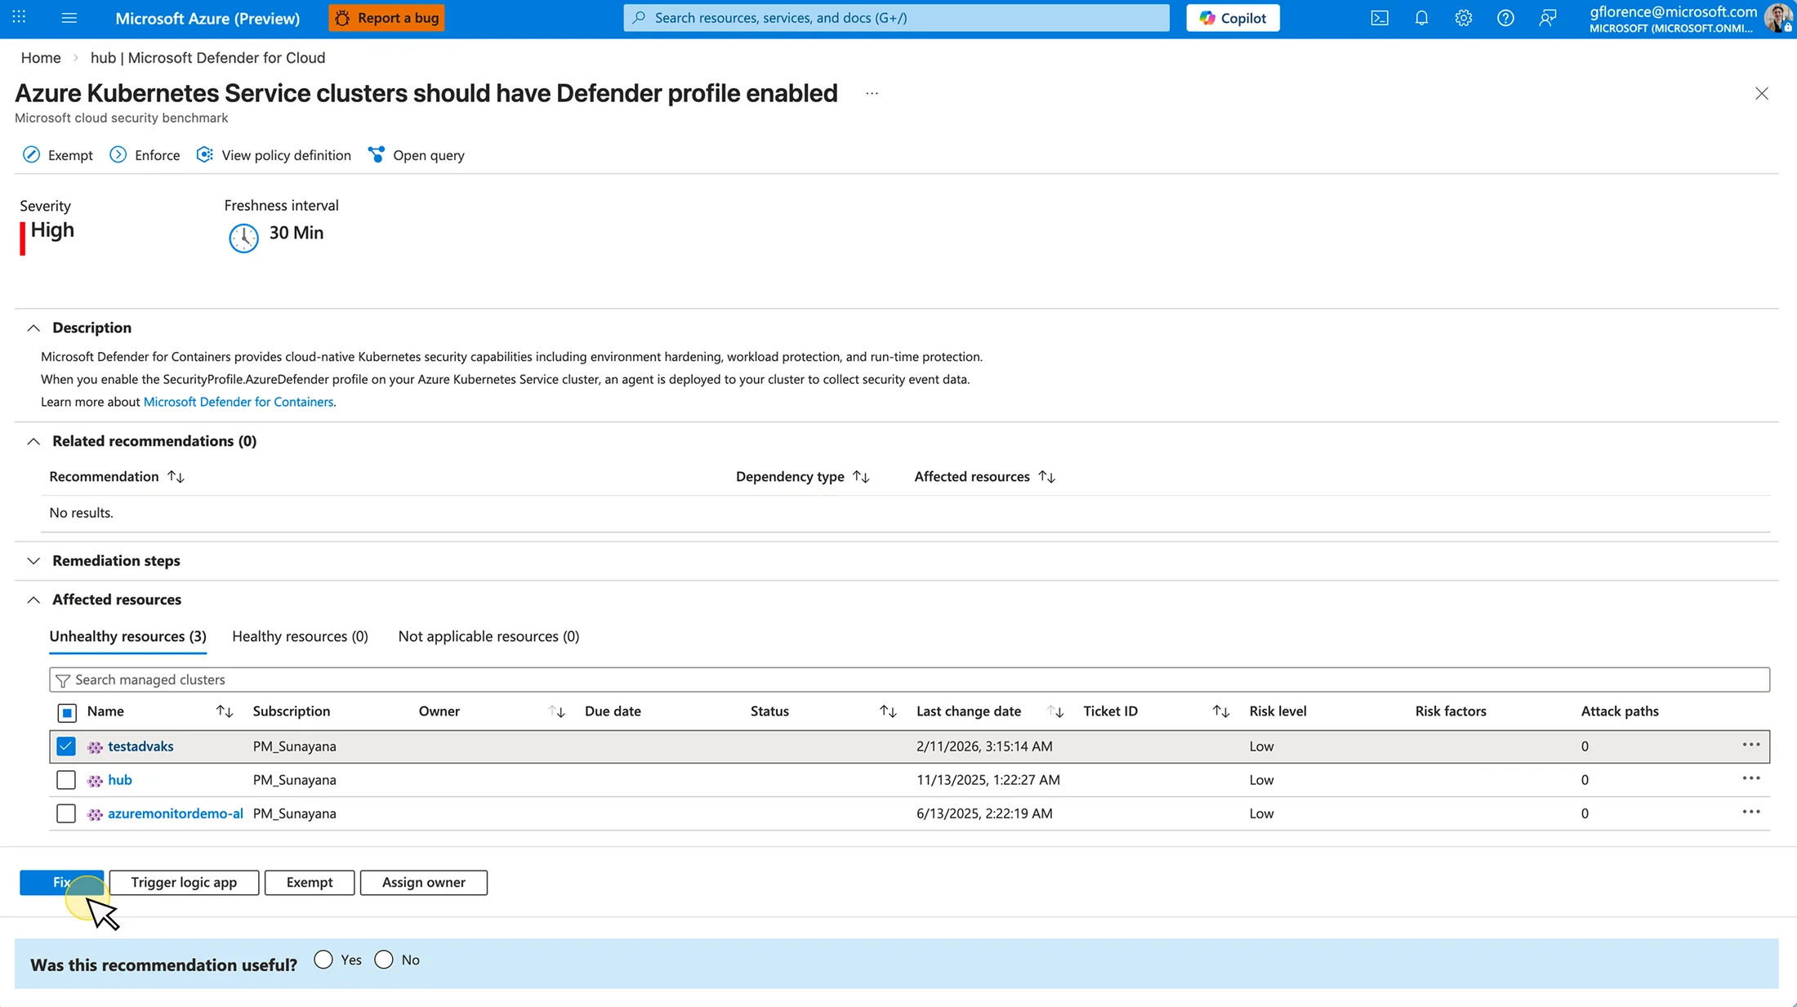
Task: Open the azuremonitordemo-al cluster link
Action: click(x=176, y=813)
